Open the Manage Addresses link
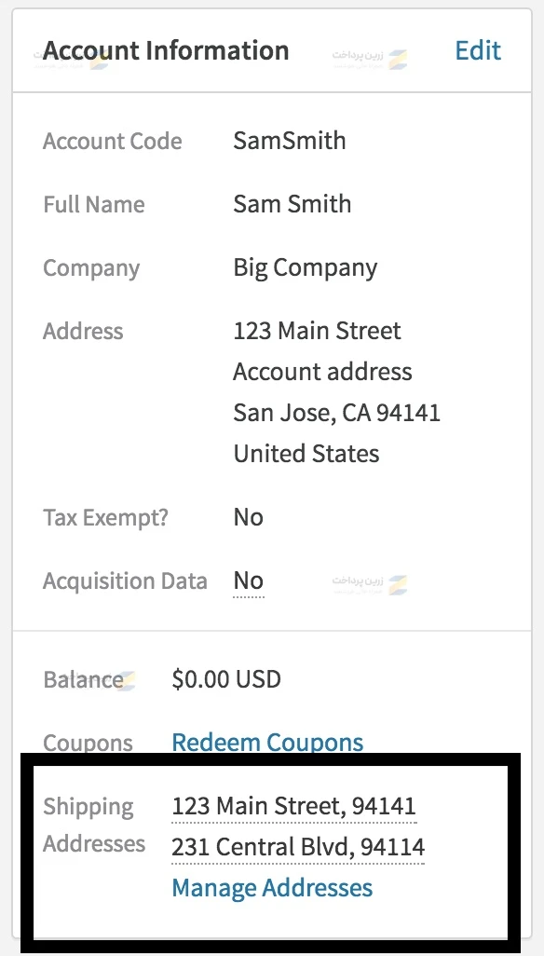Image resolution: width=544 pixels, height=956 pixels. tap(272, 887)
